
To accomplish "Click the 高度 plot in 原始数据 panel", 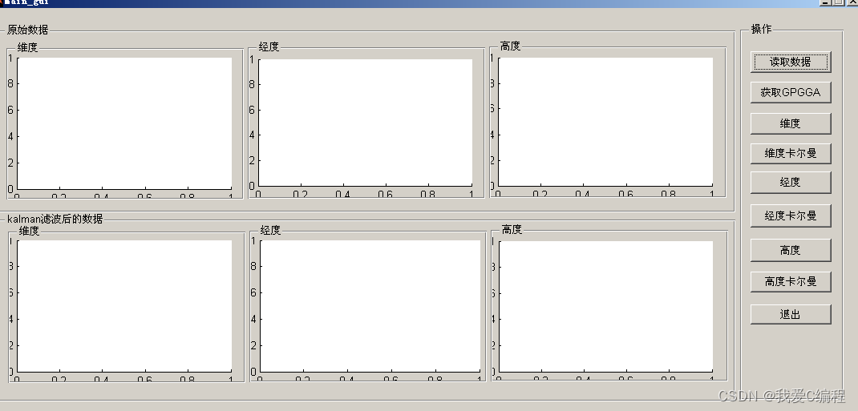I will coord(605,121).
